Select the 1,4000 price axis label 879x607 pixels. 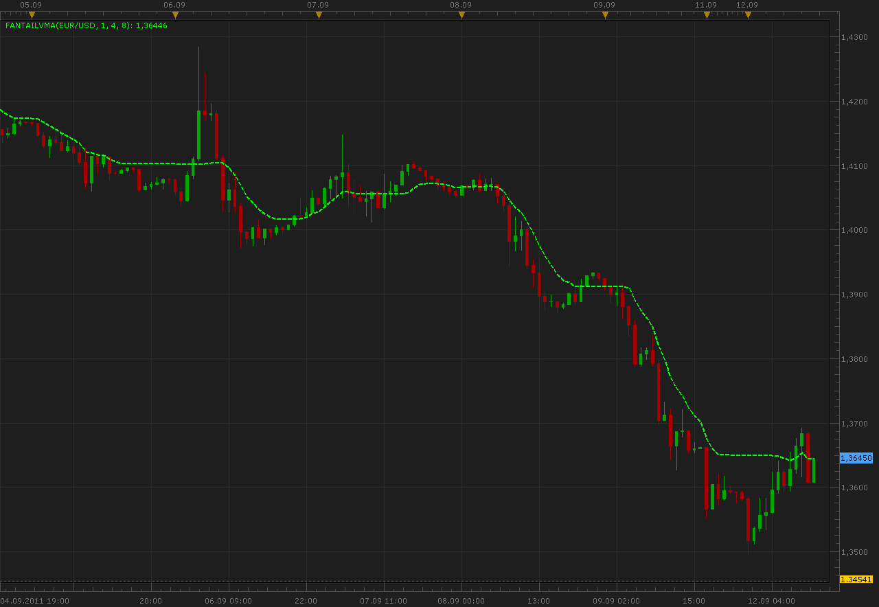pyautogui.click(x=854, y=230)
